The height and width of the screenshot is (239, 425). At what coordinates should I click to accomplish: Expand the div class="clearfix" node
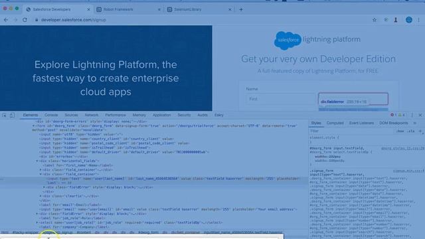pos(41,197)
